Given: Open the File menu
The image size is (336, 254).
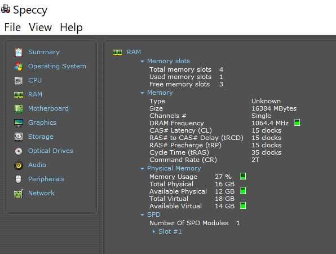Looking at the screenshot, I should 12,27.
